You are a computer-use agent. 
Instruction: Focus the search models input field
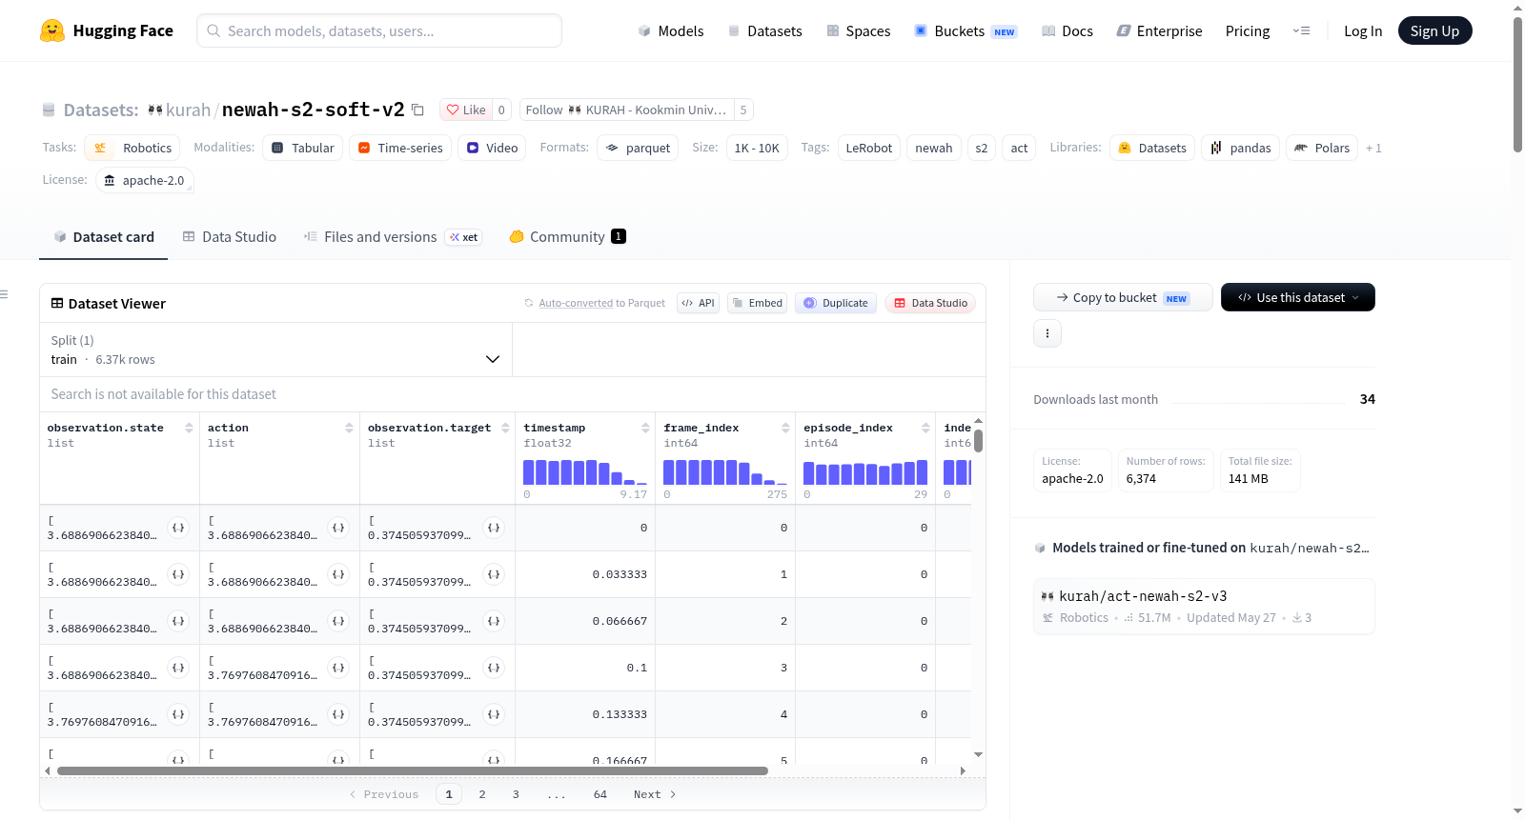click(379, 30)
